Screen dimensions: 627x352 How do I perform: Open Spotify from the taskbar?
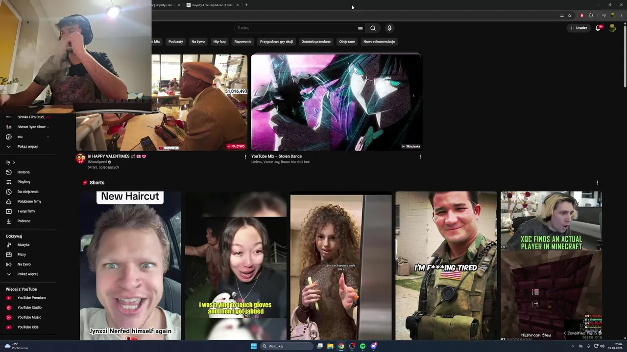[x=362, y=346]
